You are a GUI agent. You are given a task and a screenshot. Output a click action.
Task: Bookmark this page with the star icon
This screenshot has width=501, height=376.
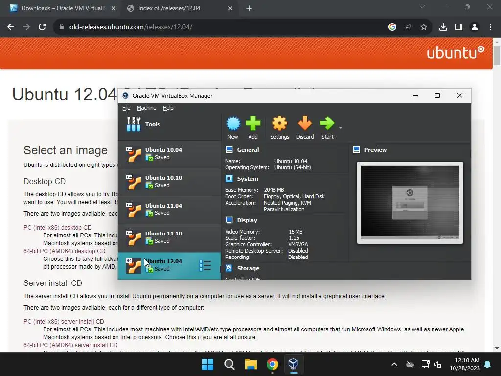tap(424, 27)
